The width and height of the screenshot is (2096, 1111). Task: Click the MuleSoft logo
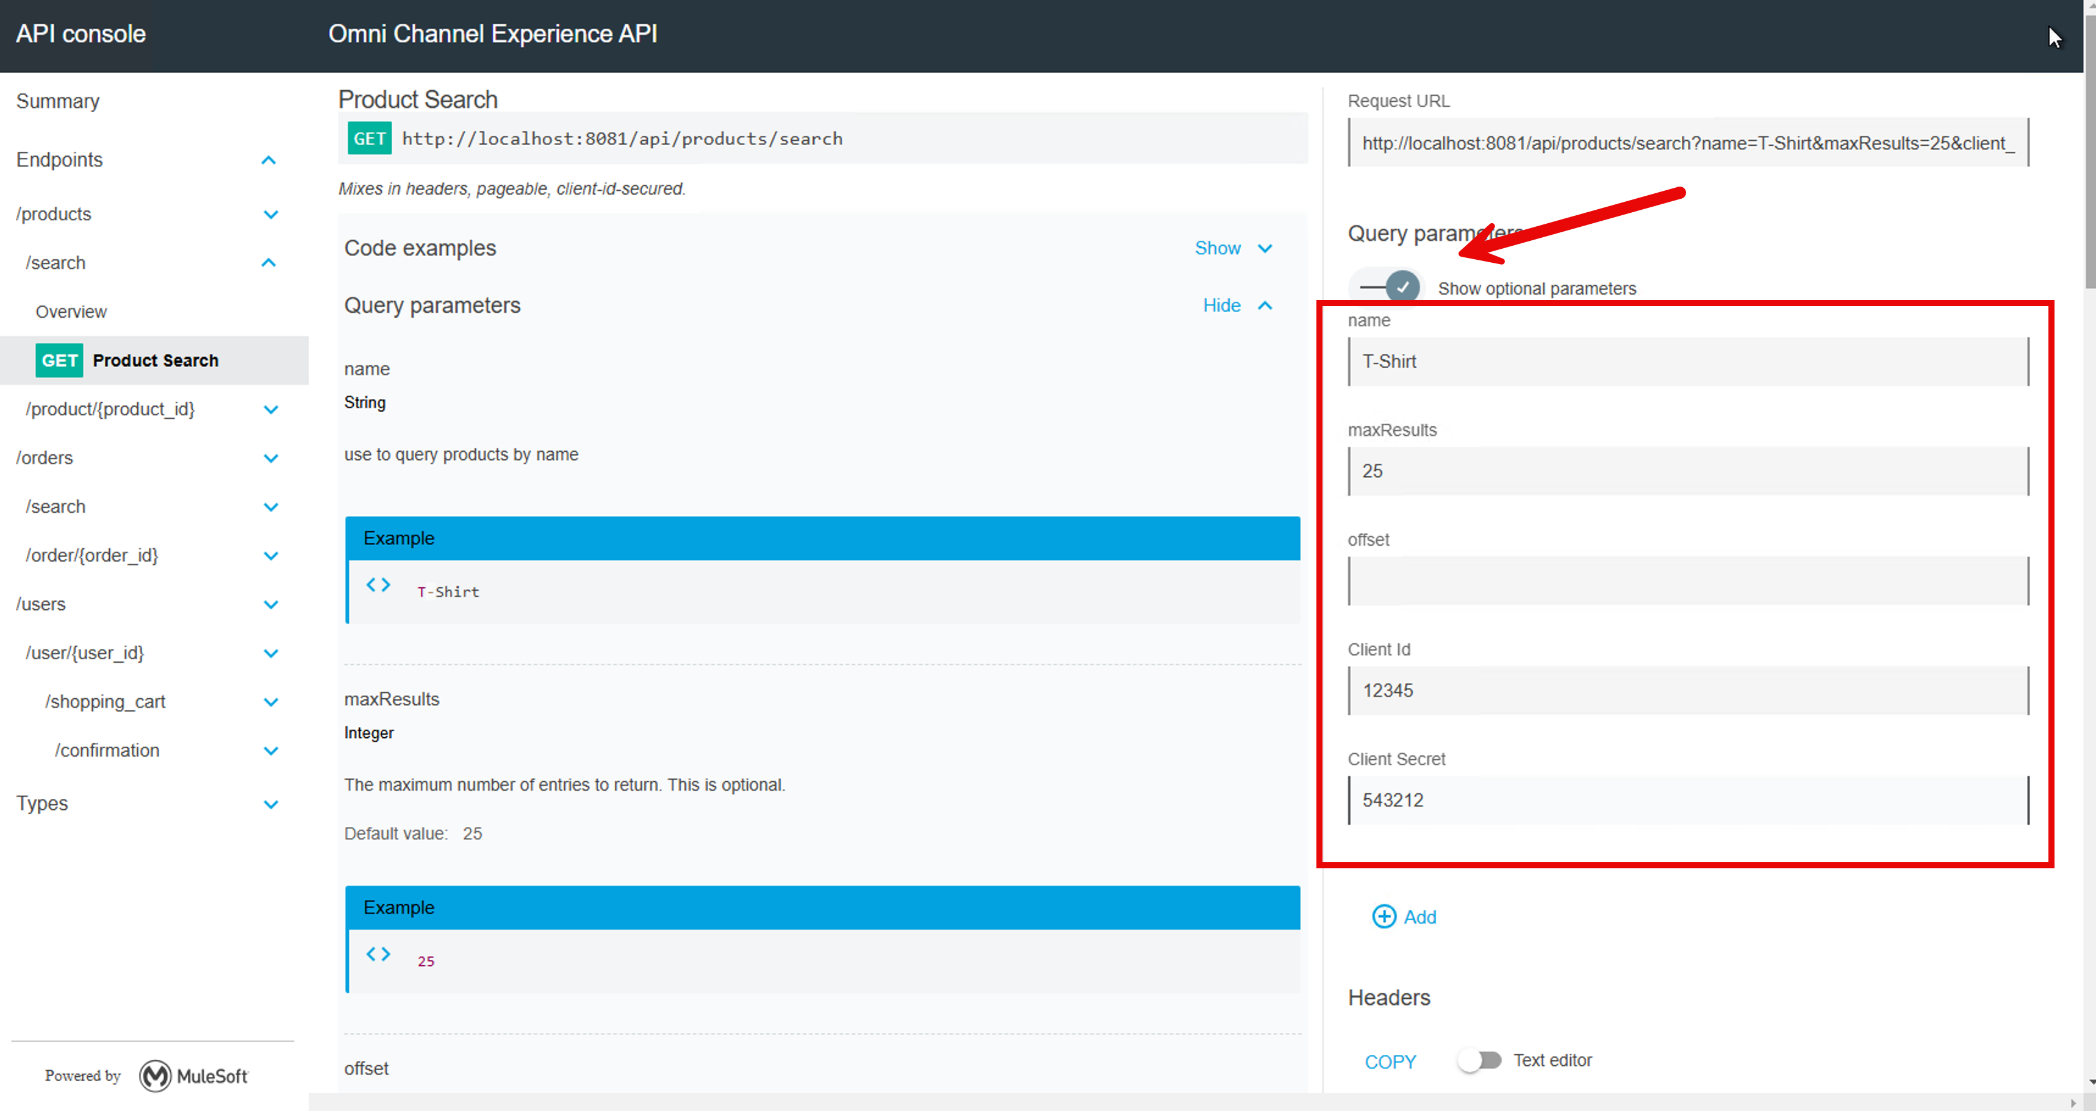(x=193, y=1075)
